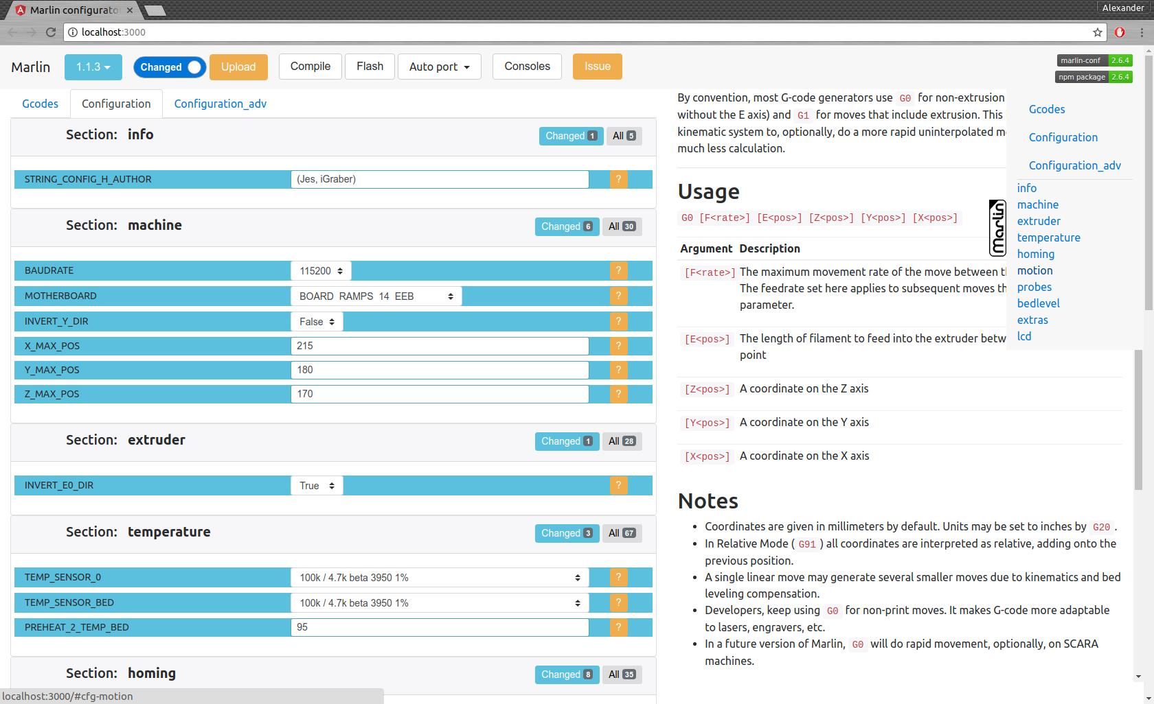This screenshot has height=704, width=1154.
Task: Open help for MOTHERBOARD setting
Action: 618,296
